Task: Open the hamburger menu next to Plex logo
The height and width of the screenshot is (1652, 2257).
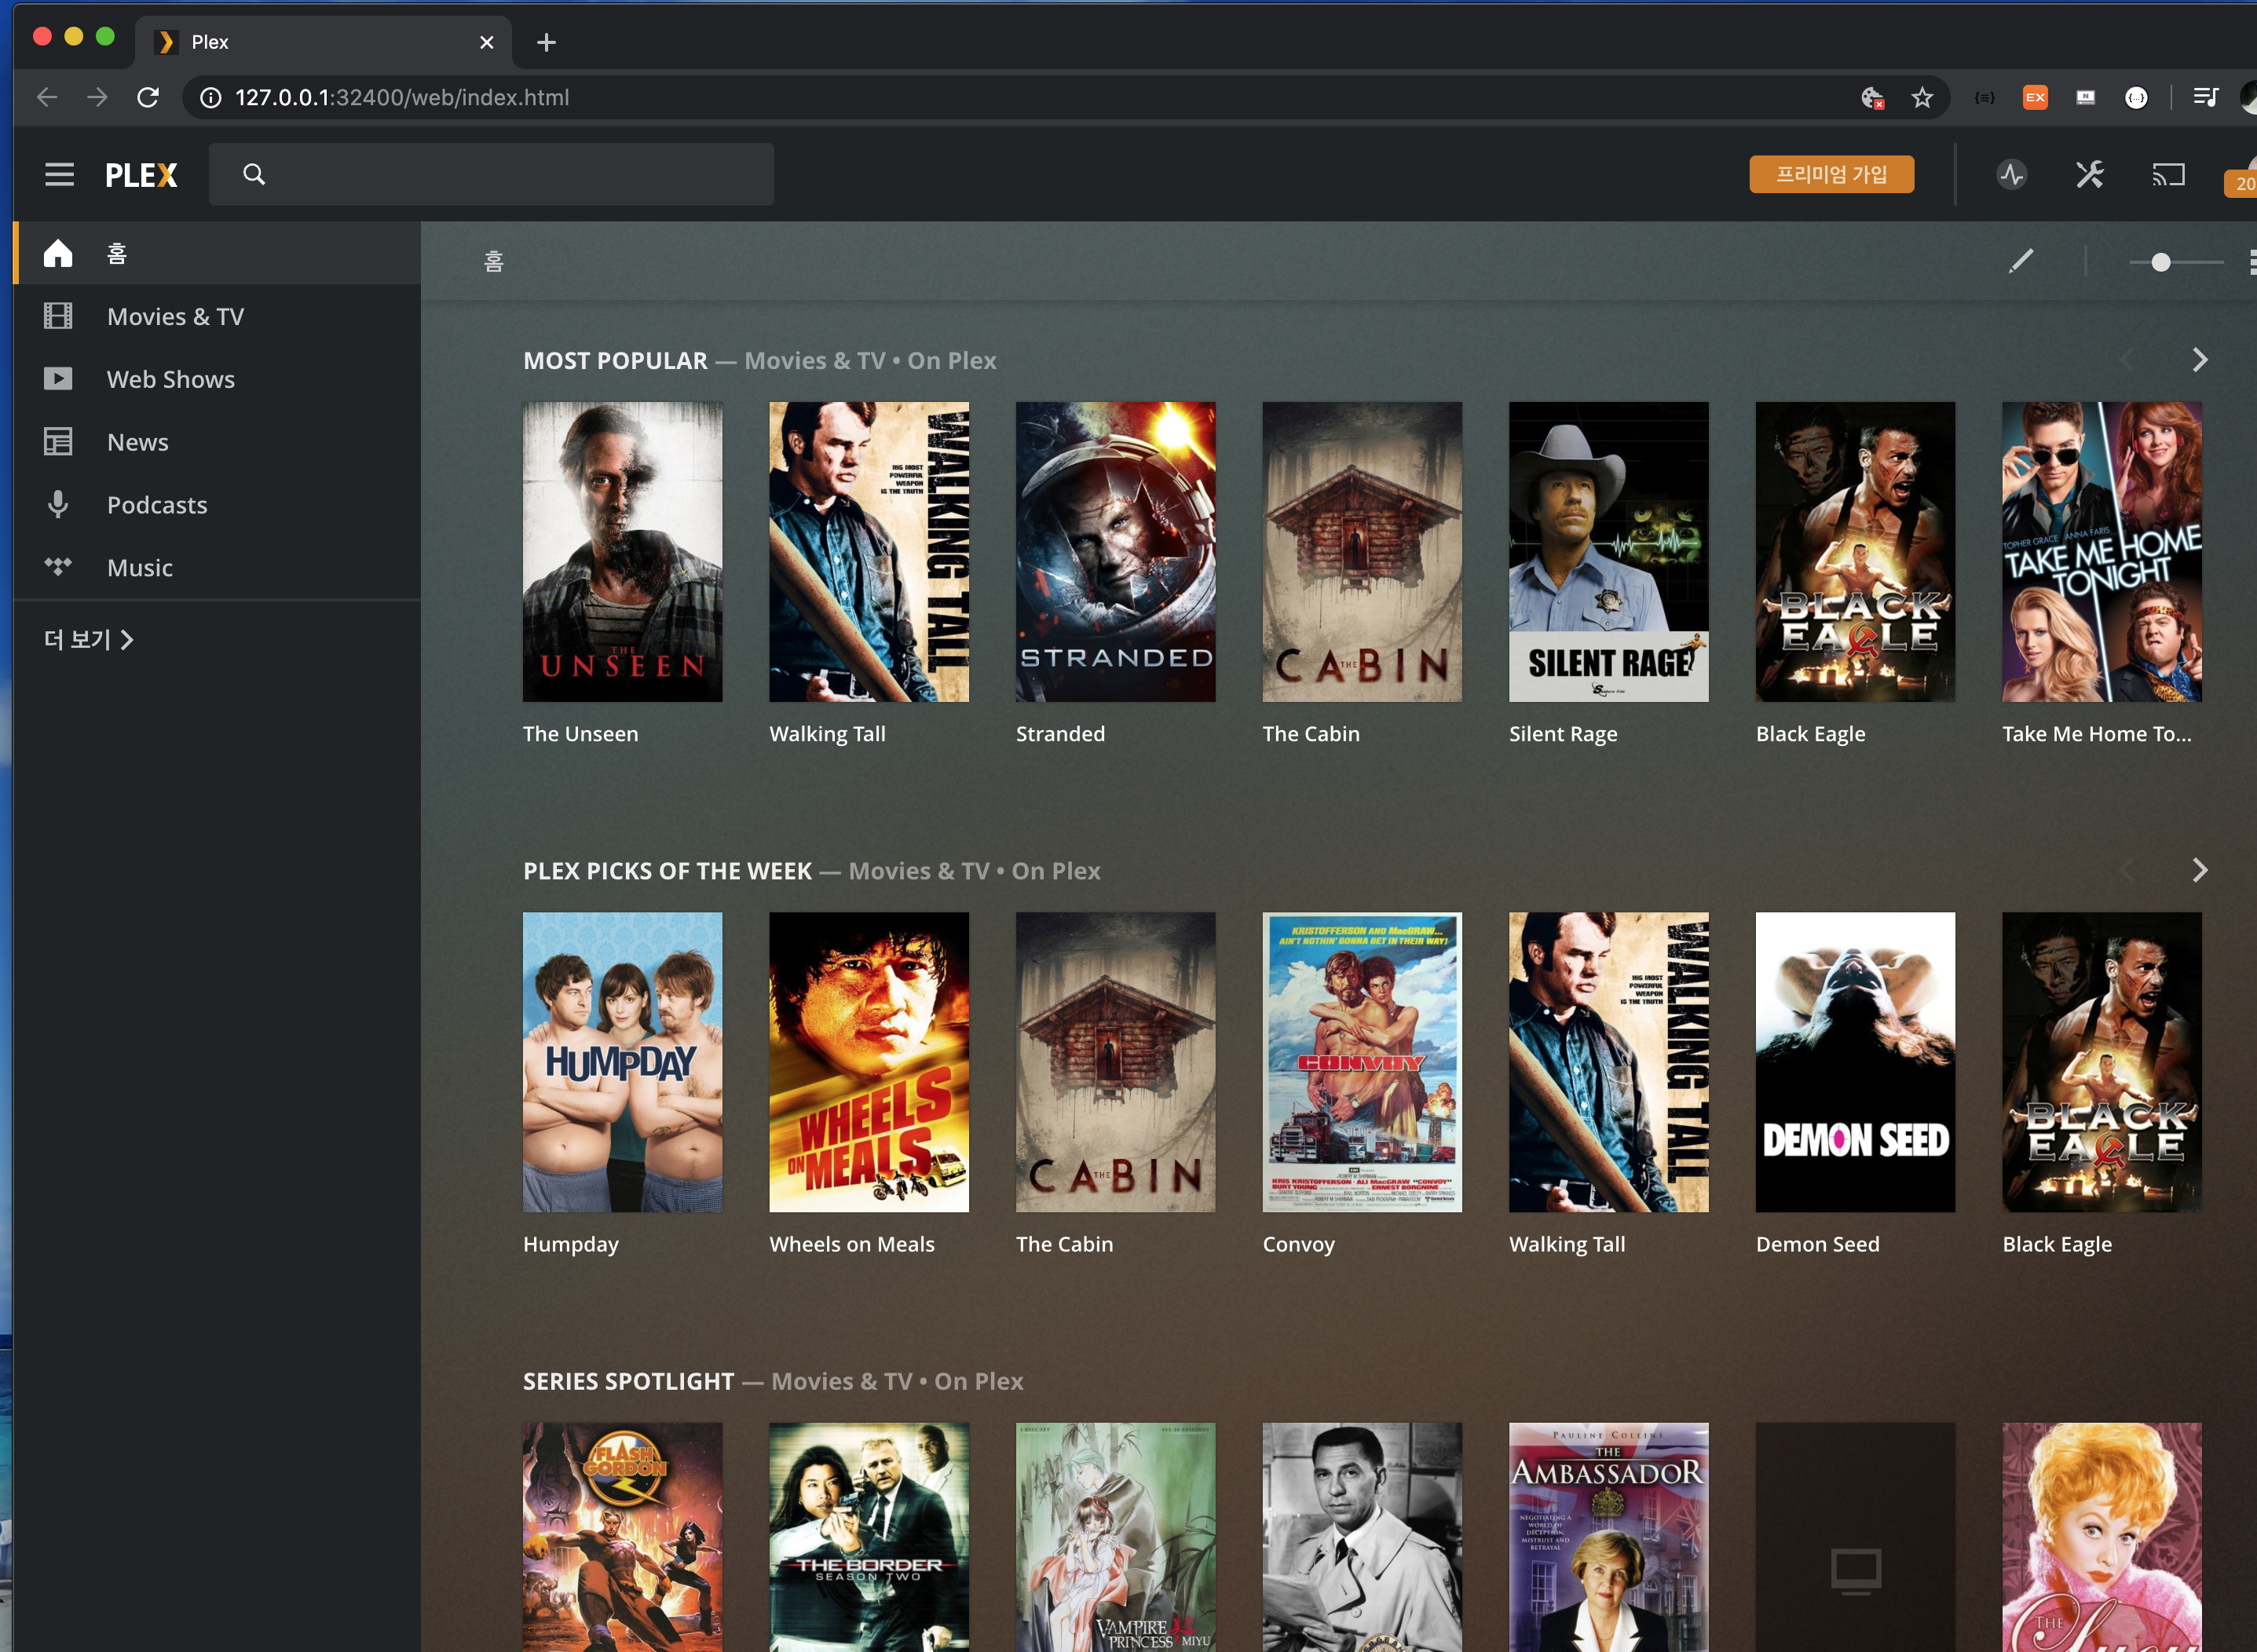Action: 59,175
